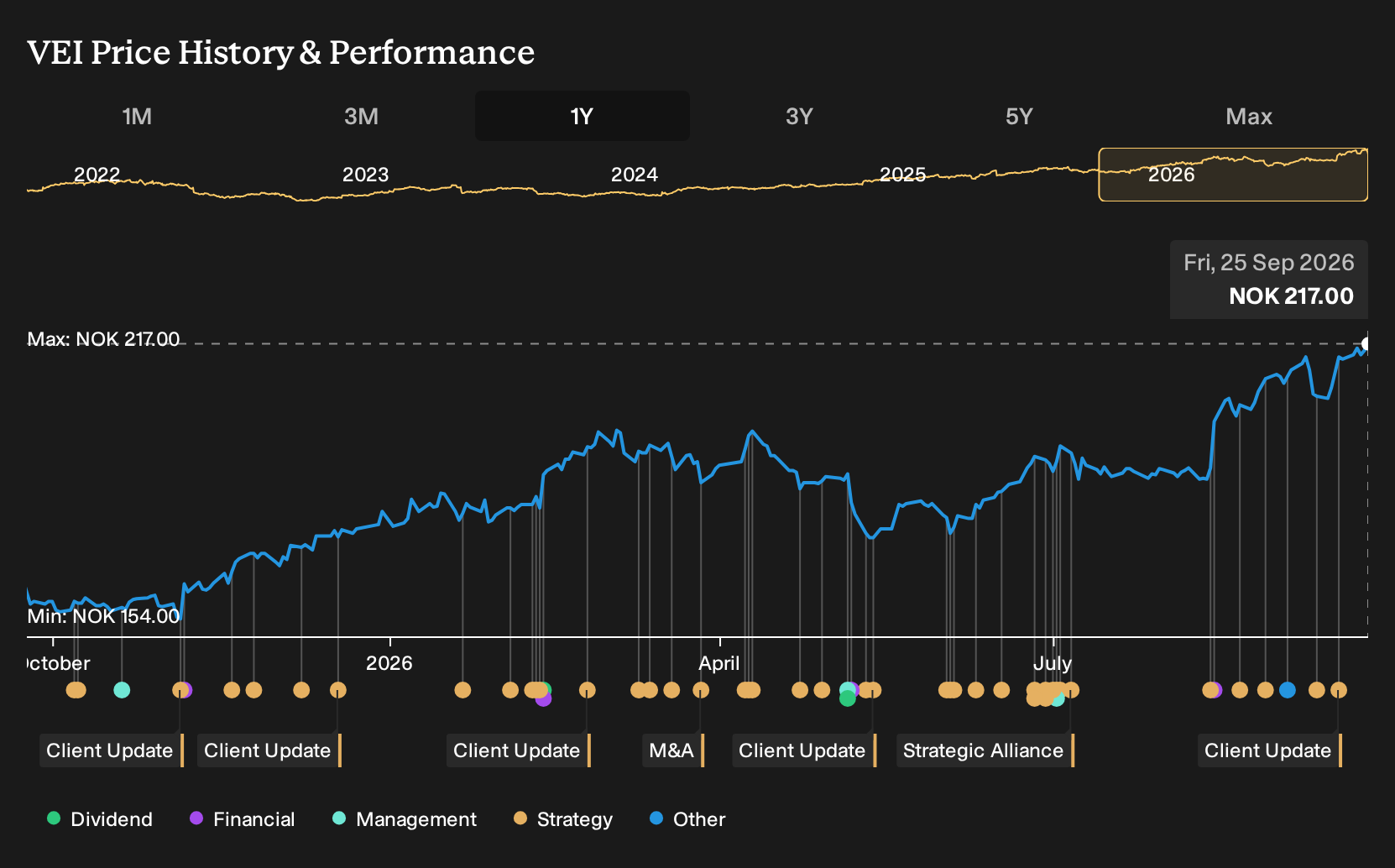Click 2024 on the overview mini chart
The image size is (1395, 868).
click(635, 175)
